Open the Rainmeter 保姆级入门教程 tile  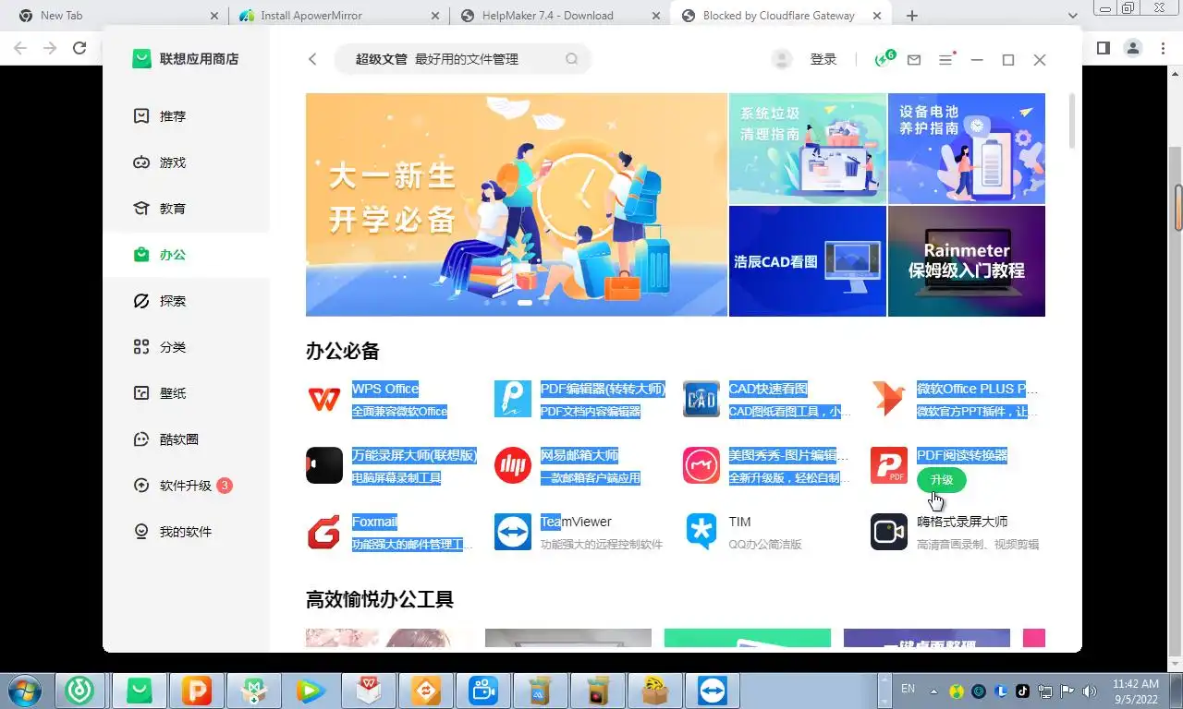click(x=967, y=261)
